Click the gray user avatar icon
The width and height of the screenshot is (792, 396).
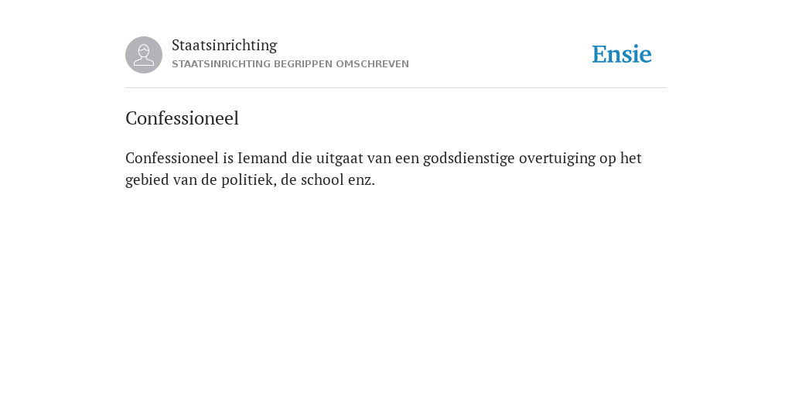[144, 55]
